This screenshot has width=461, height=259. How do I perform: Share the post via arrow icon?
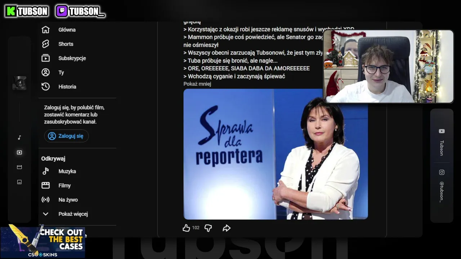tap(227, 228)
